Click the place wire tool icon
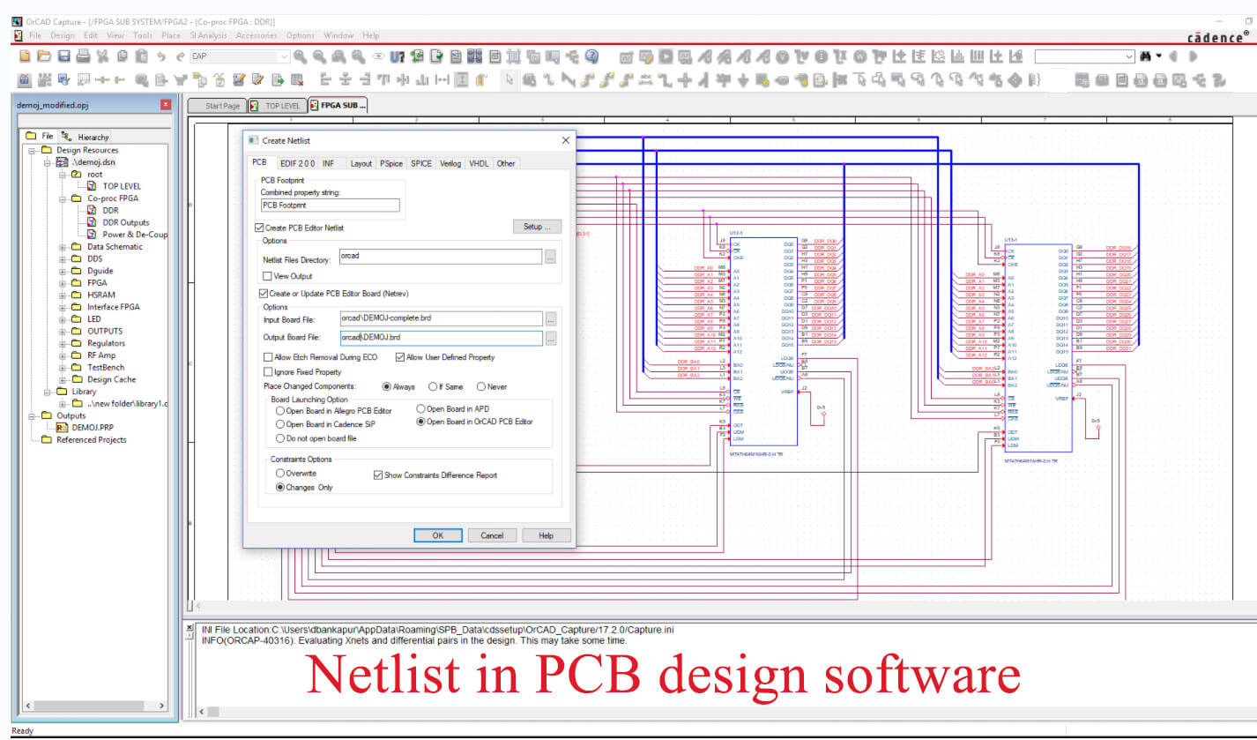This screenshot has width=1257, height=740. pyautogui.click(x=548, y=79)
